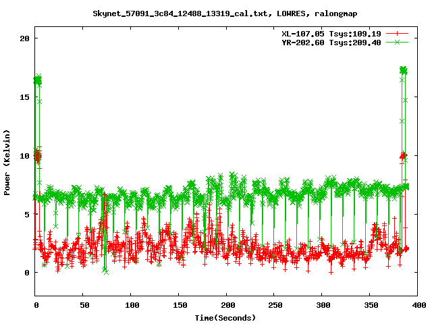The width and height of the screenshot is (432, 324).
Task: Click the Power (Kelvin) axis label
Action: 7,162
